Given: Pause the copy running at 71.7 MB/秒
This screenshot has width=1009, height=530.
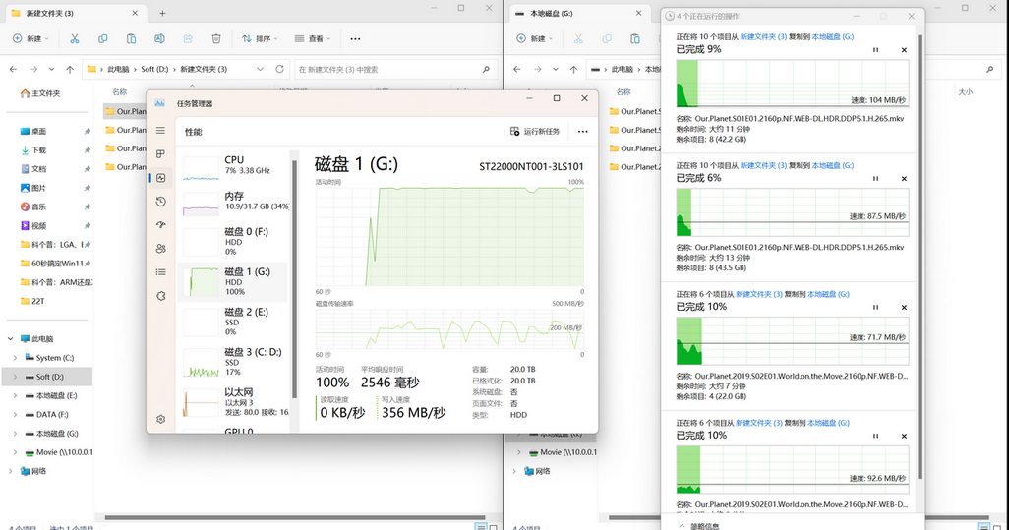Looking at the screenshot, I should point(876,308).
